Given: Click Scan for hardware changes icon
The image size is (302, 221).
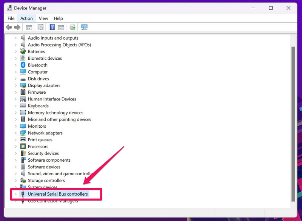Looking at the screenshot, I should [x=84, y=27].
